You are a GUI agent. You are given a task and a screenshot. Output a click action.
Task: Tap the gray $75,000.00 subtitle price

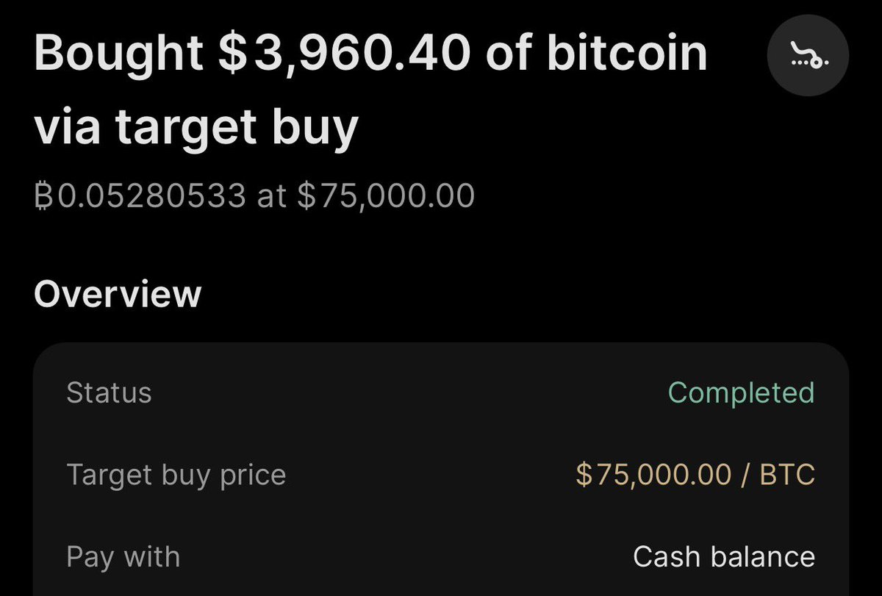386,197
